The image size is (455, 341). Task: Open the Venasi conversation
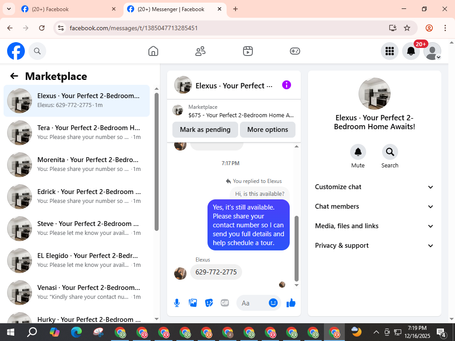pos(76,292)
